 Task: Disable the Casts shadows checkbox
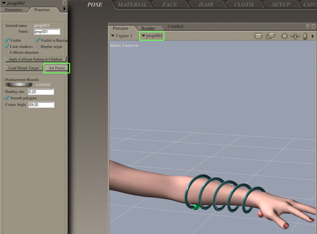pyautogui.click(x=7, y=47)
